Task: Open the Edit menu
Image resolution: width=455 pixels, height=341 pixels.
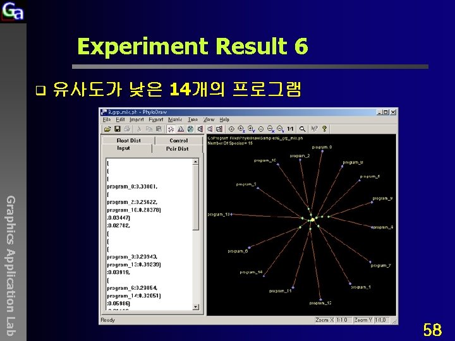Action: pyautogui.click(x=120, y=120)
